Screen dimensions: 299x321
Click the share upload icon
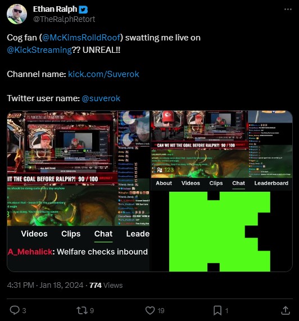286,310
